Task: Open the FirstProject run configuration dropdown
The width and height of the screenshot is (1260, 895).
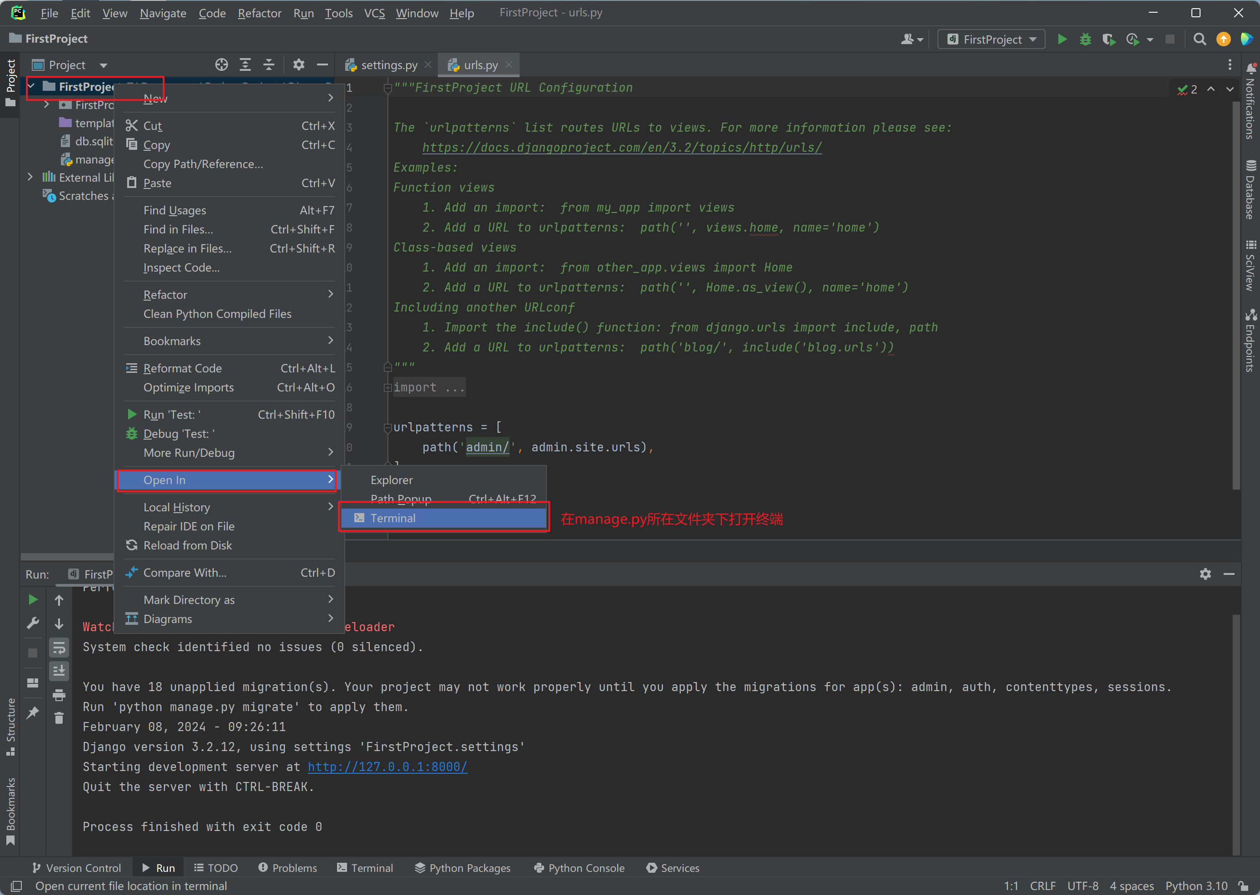Action: [992, 39]
